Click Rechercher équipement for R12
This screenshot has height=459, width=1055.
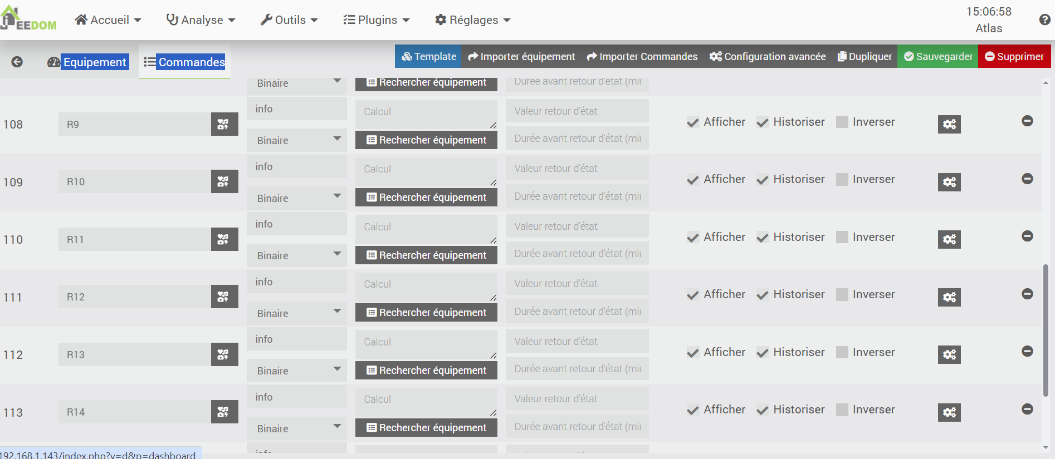[x=426, y=313]
